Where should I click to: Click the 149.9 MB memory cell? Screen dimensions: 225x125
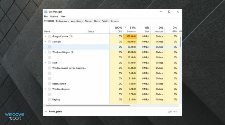pos(130,41)
